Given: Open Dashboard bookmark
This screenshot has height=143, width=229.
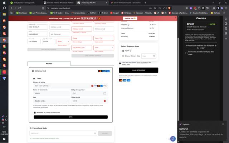Looking at the screenshot, I should 22,13.
